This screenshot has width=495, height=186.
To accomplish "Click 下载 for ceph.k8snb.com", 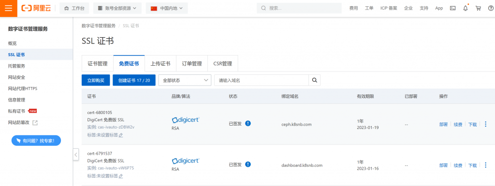I will [x=473, y=124].
